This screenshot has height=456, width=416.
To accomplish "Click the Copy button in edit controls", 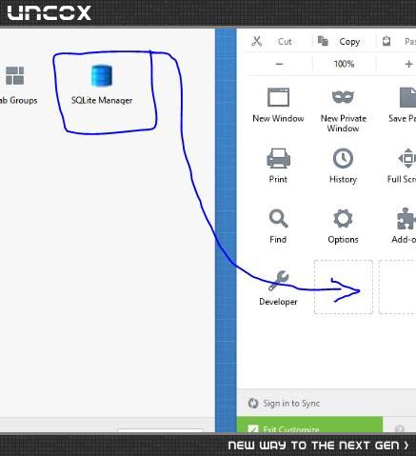I will click(x=339, y=42).
